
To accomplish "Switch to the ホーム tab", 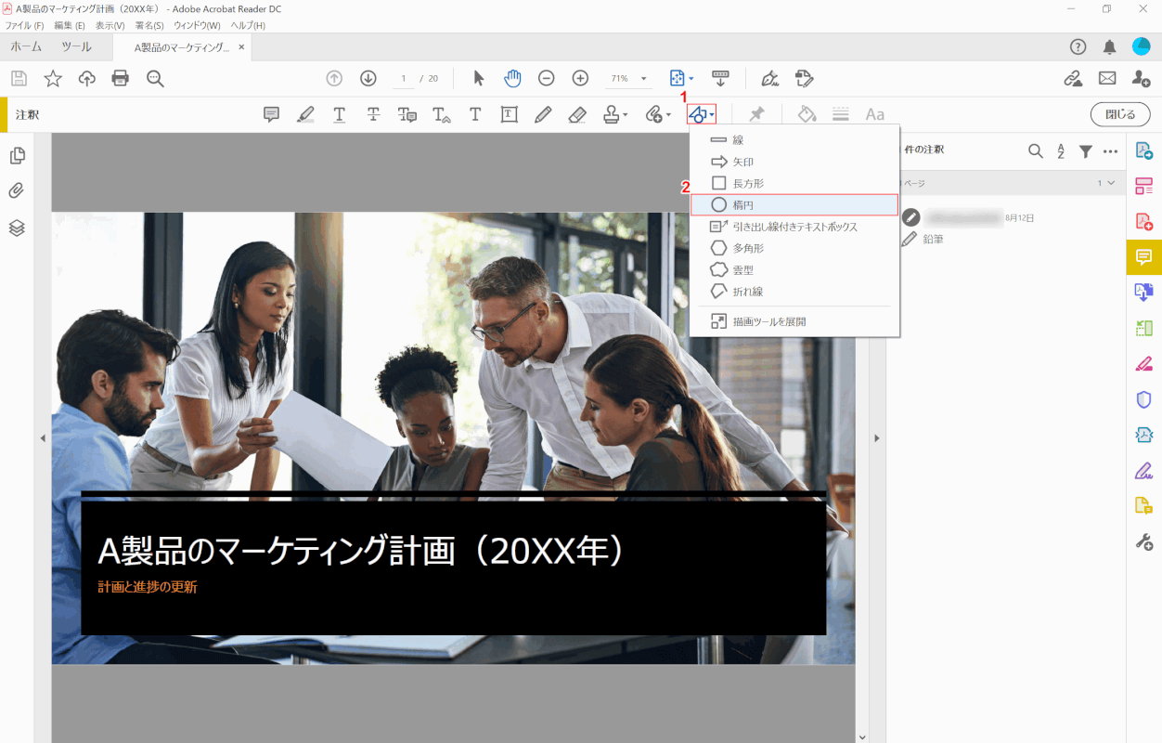I will click(x=26, y=47).
